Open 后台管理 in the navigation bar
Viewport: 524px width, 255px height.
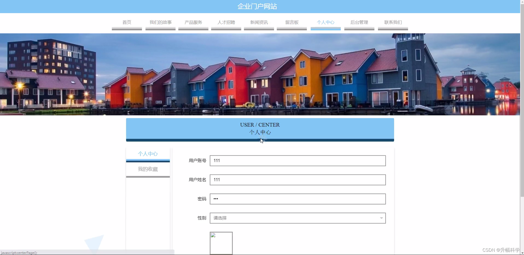pos(359,22)
